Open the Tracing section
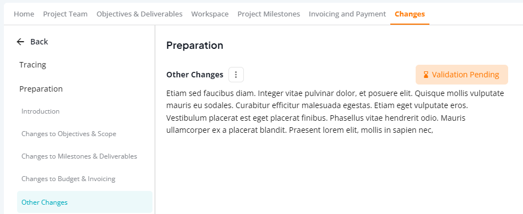 click(32, 65)
